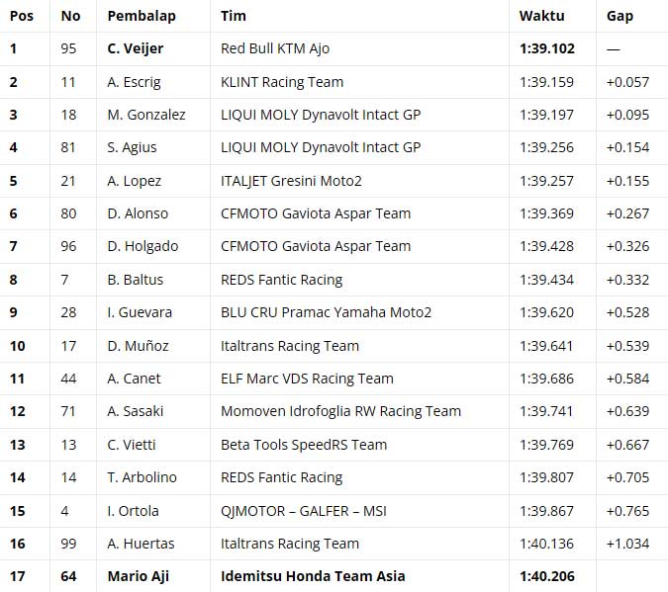Select Momoven Idrofoglia RW Racing Team cell
This screenshot has width=668, height=592.
click(x=341, y=411)
